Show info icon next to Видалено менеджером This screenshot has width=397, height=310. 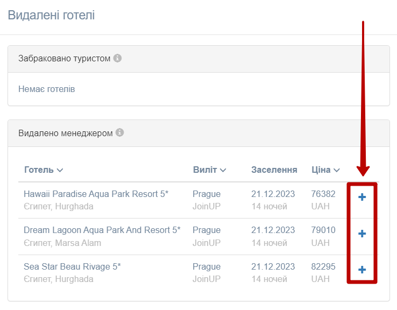pyautogui.click(x=119, y=132)
